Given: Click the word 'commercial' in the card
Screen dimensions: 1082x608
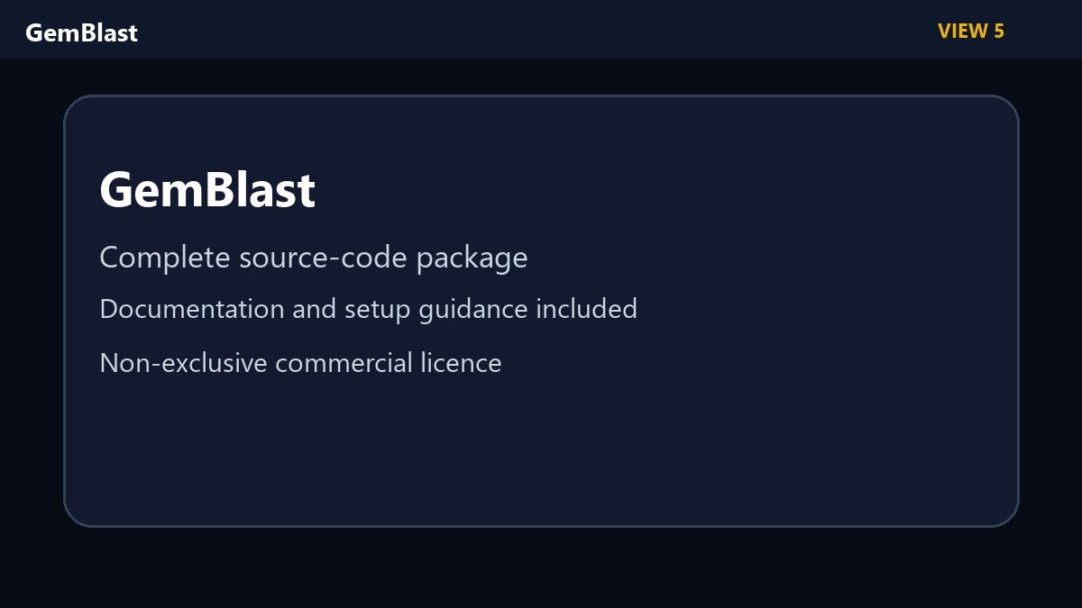Looking at the screenshot, I should [344, 362].
